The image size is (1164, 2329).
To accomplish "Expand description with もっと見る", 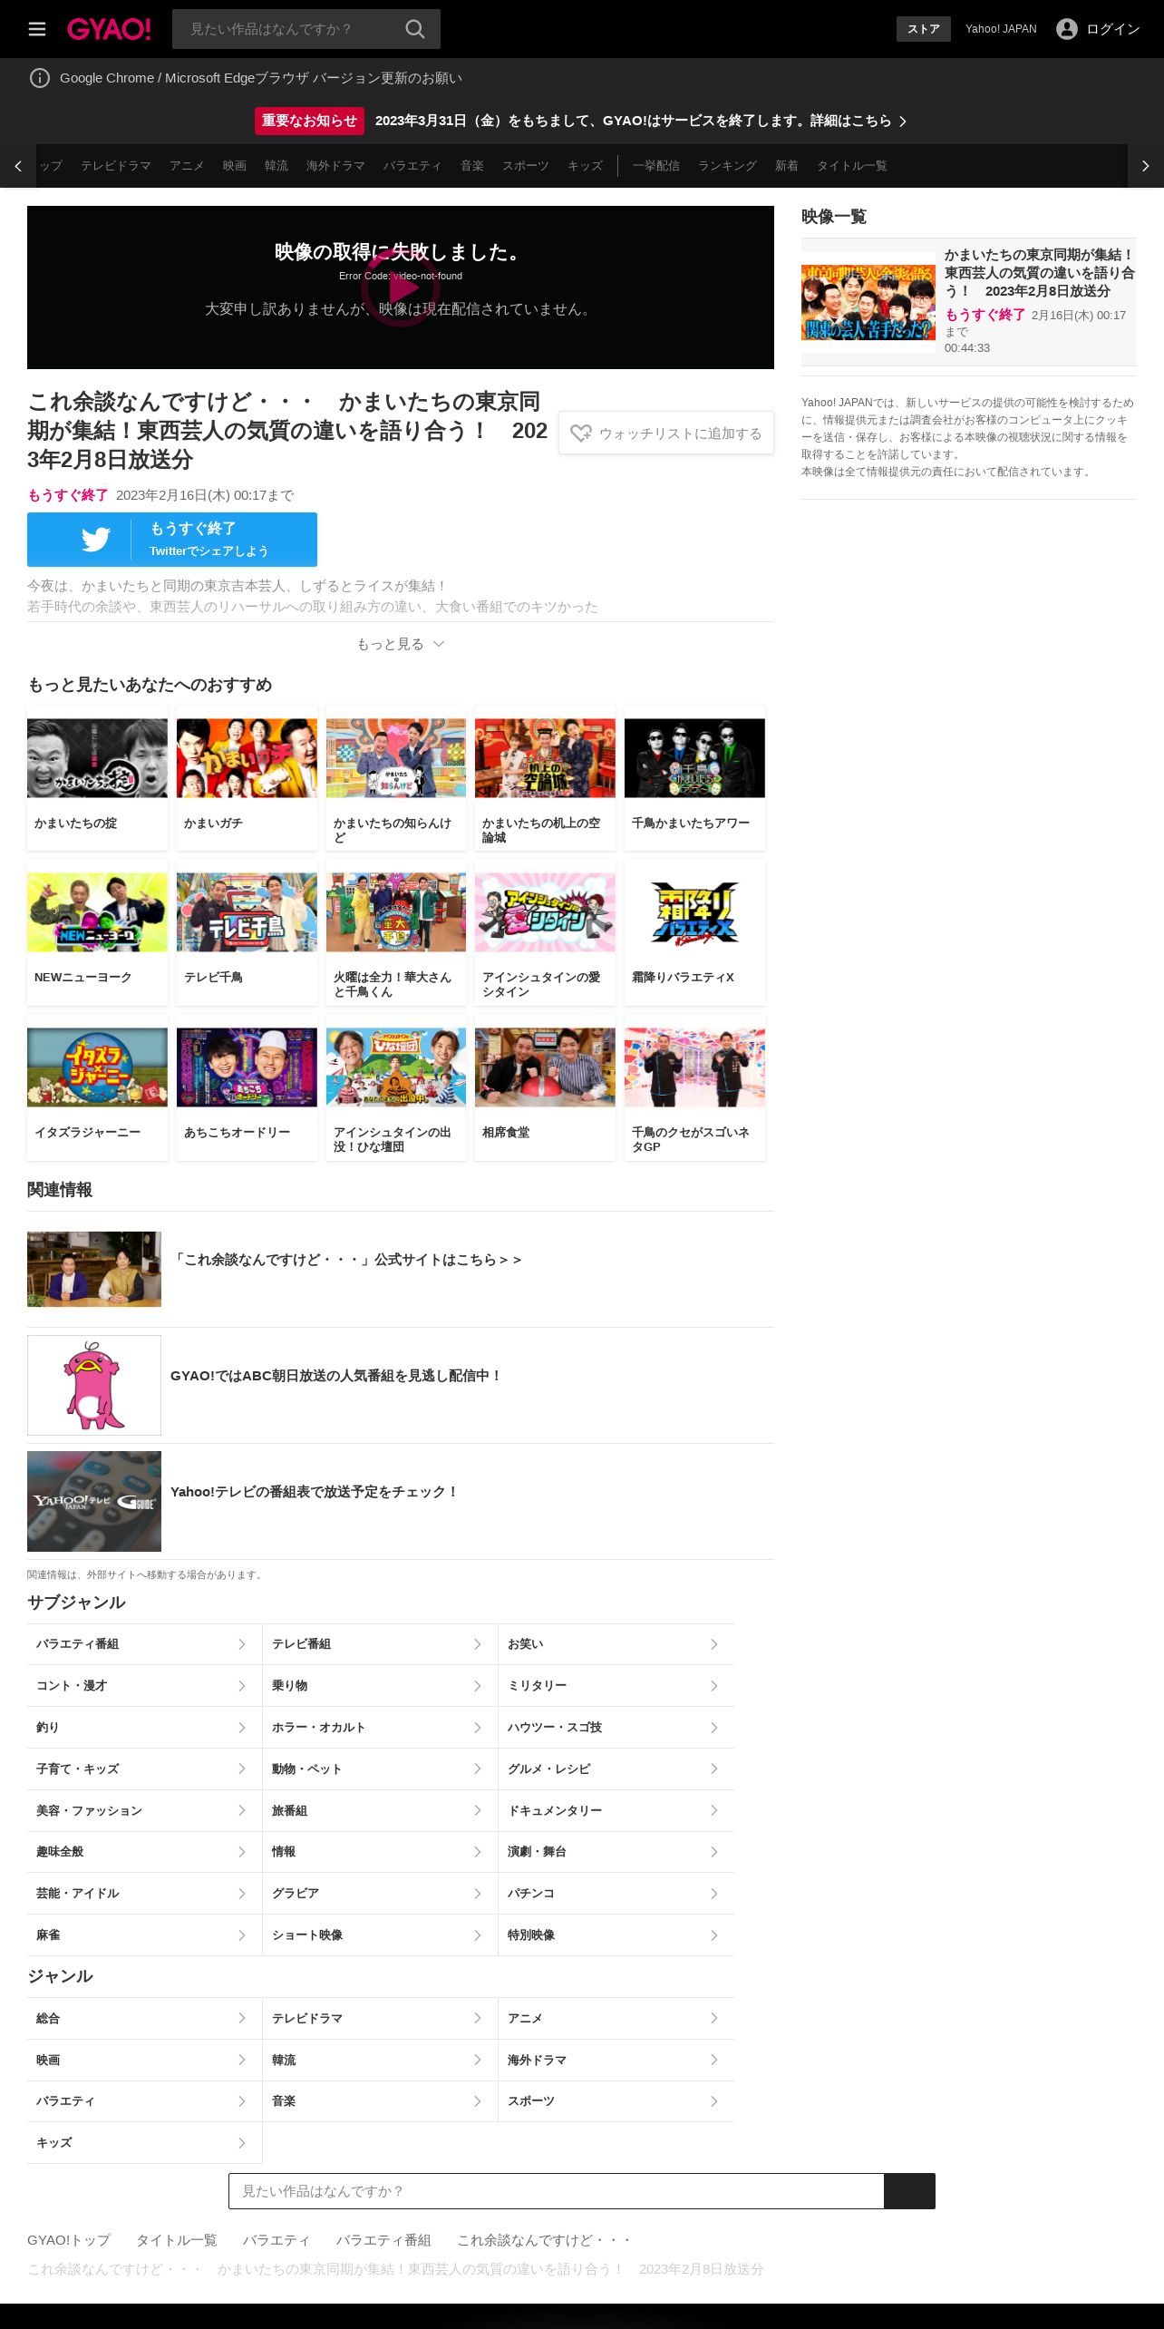I will click(401, 644).
